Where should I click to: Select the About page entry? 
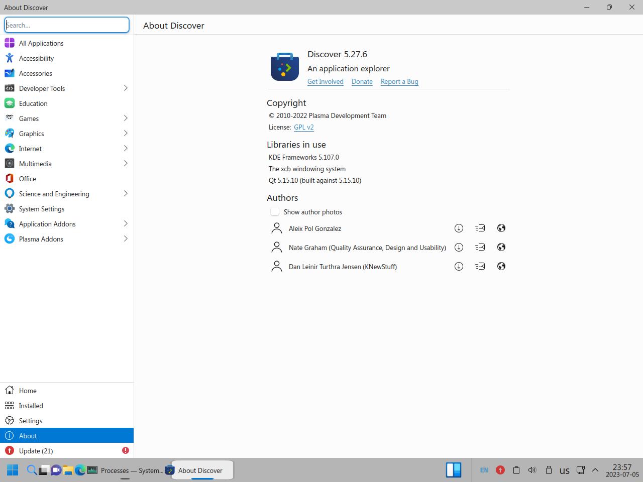coord(67,436)
